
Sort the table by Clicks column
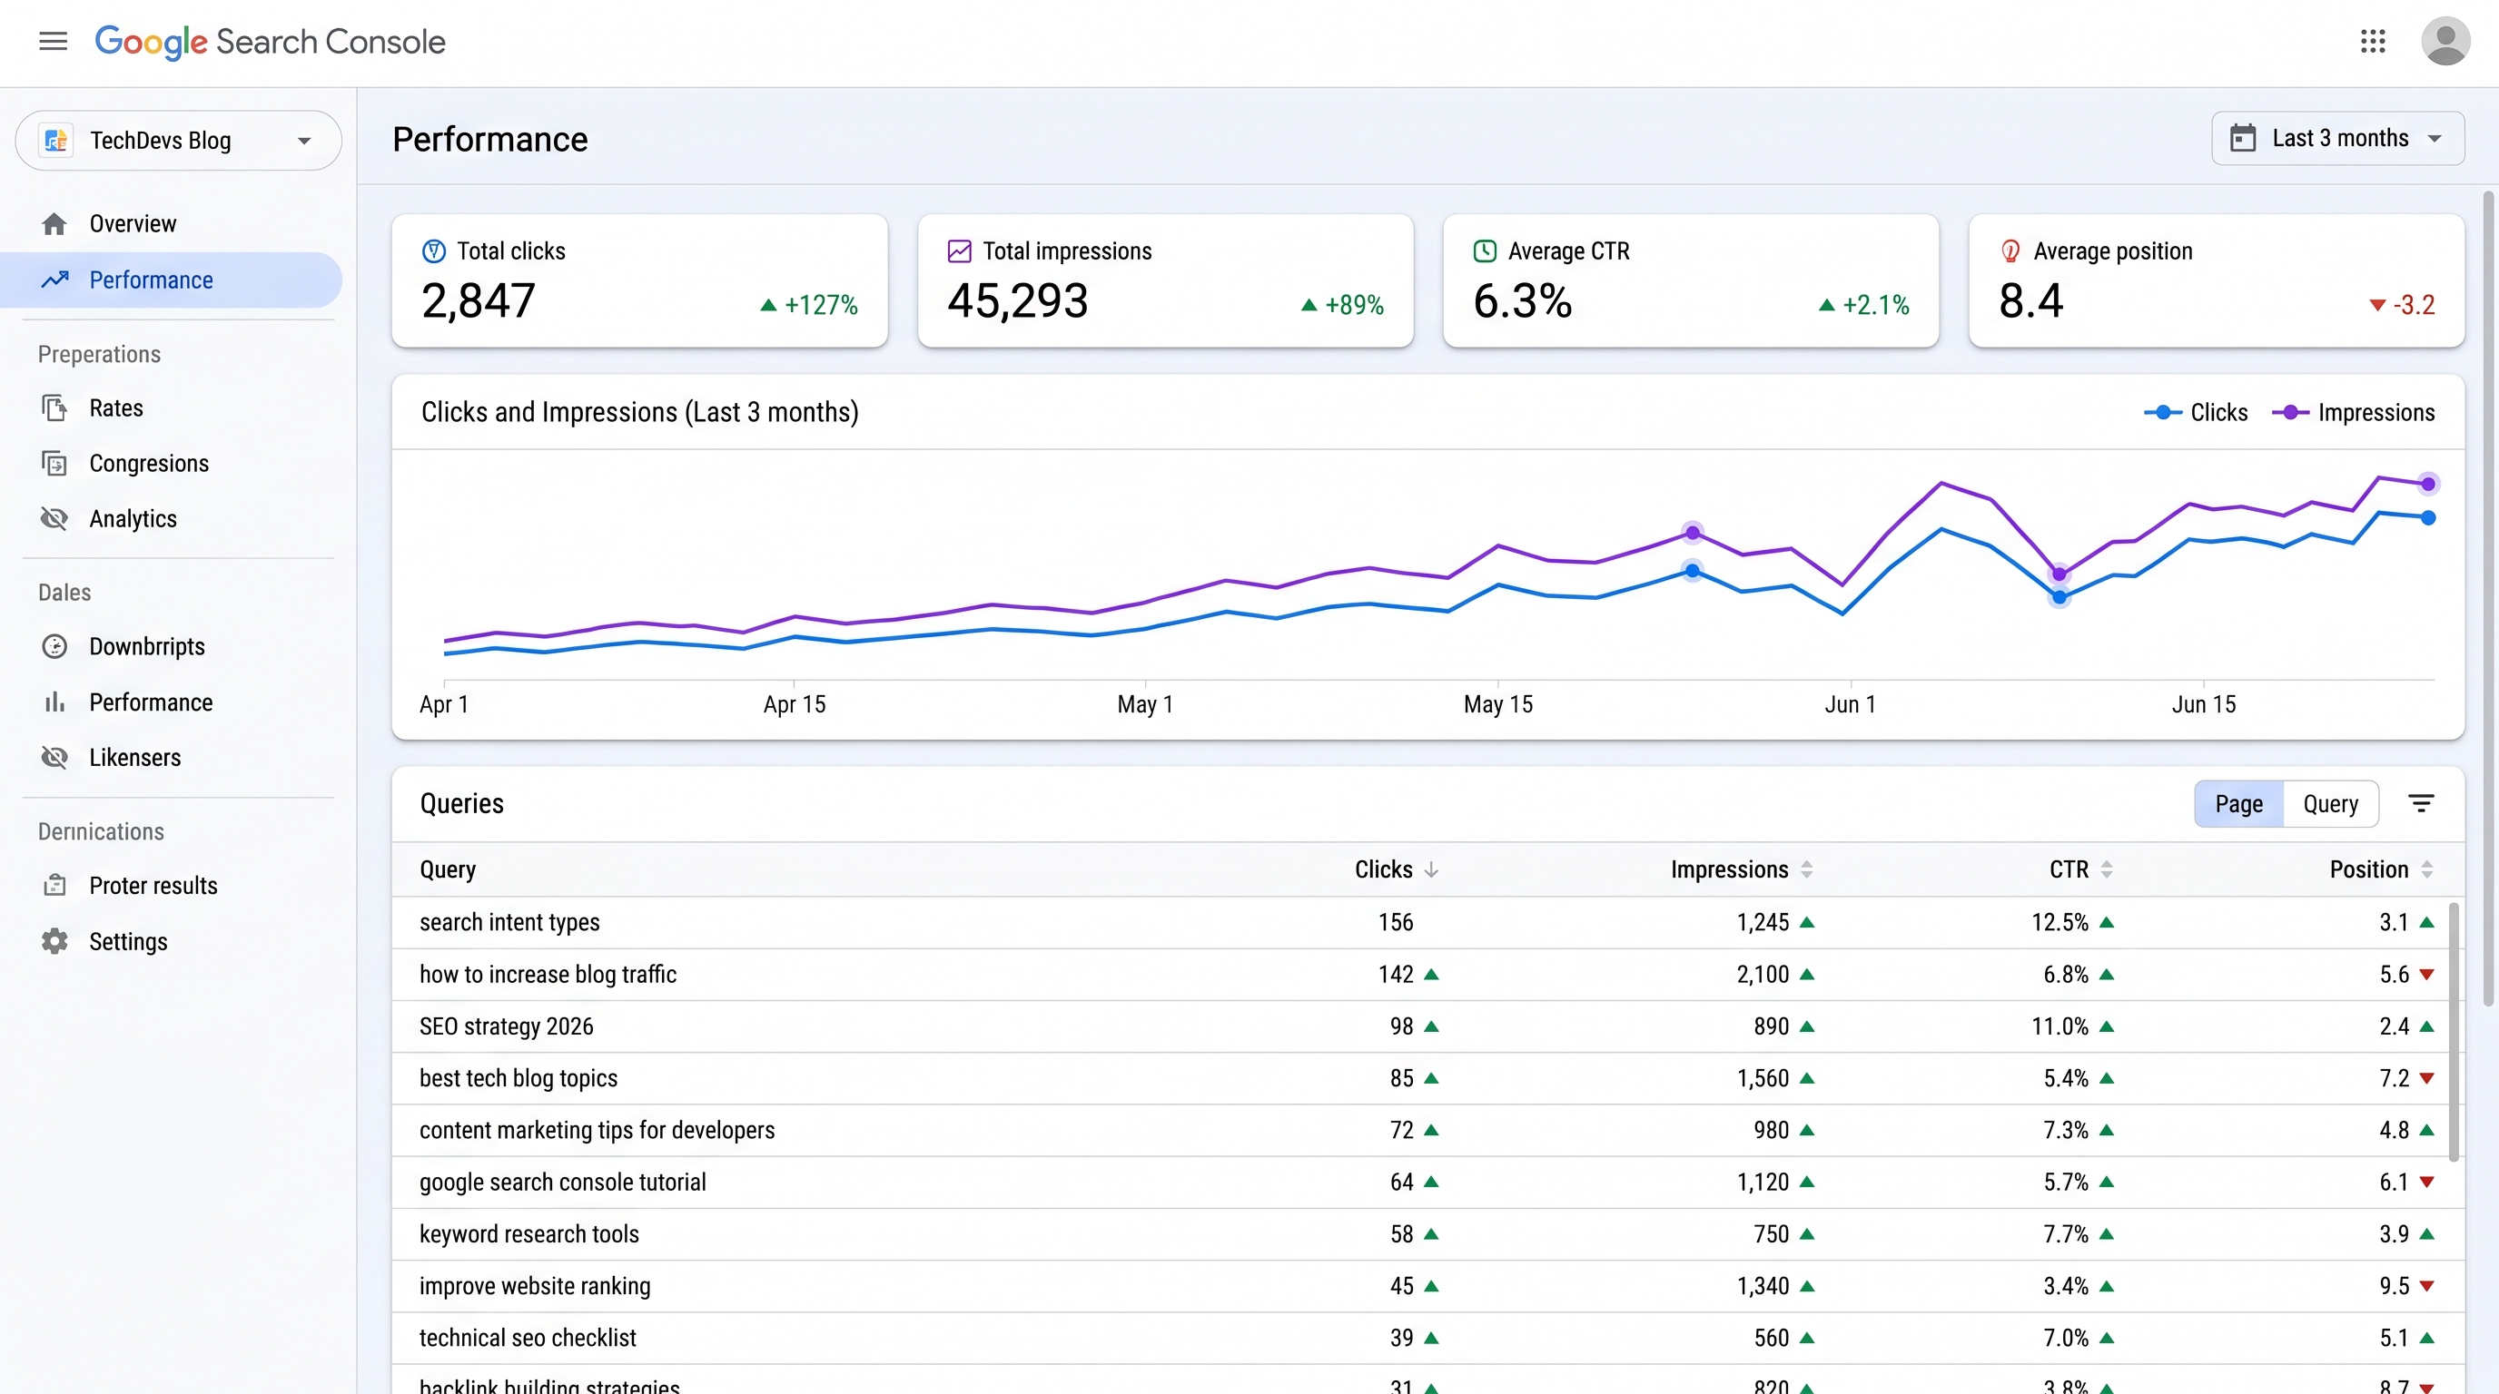[x=1396, y=869]
